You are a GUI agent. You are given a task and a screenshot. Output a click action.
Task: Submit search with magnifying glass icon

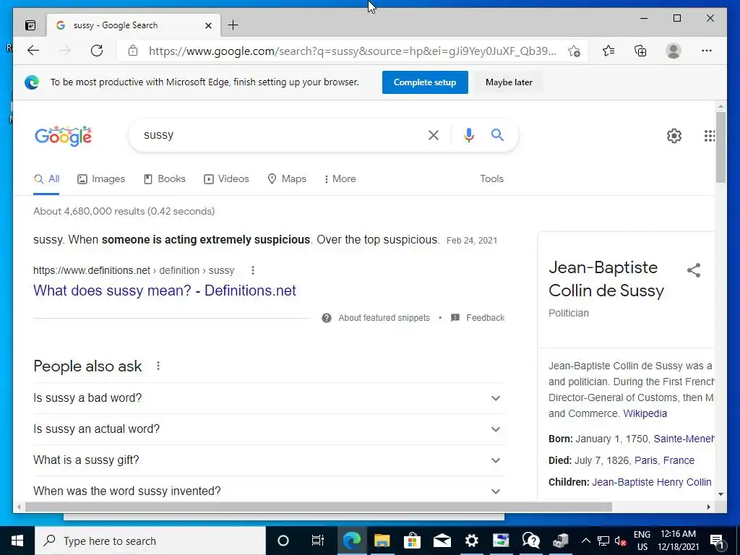coord(497,135)
